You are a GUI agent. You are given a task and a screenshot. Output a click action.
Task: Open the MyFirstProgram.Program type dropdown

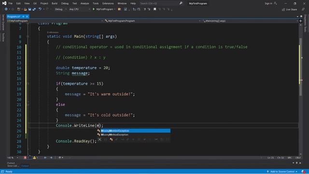pos(153,21)
